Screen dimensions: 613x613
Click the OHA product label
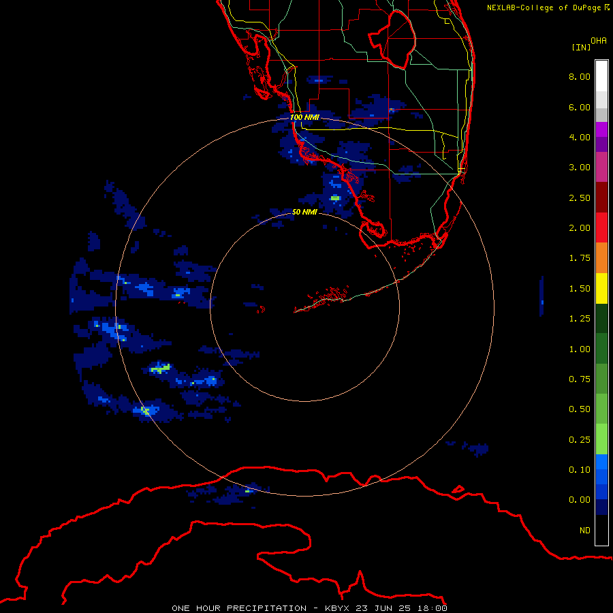[x=599, y=41]
